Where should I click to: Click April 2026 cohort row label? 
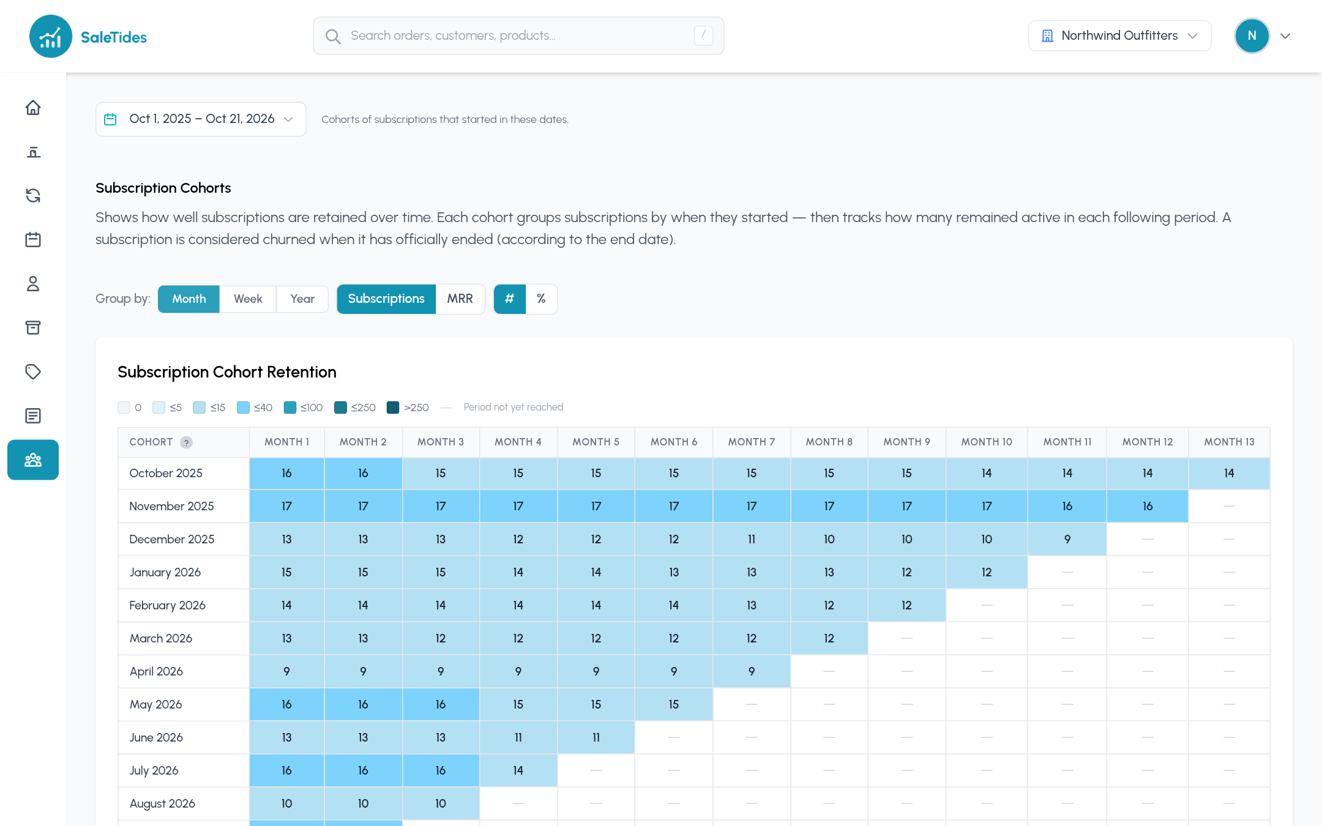coord(156,672)
